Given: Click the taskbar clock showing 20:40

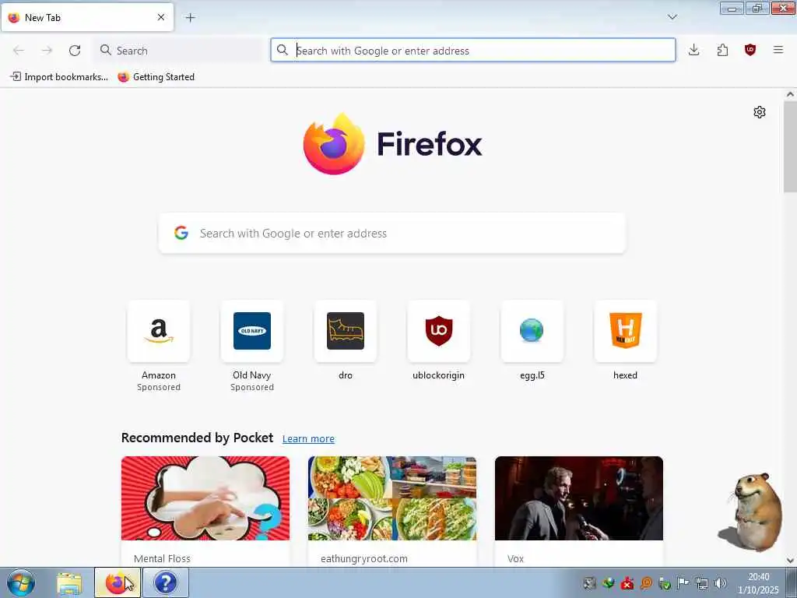Looking at the screenshot, I should (758, 583).
